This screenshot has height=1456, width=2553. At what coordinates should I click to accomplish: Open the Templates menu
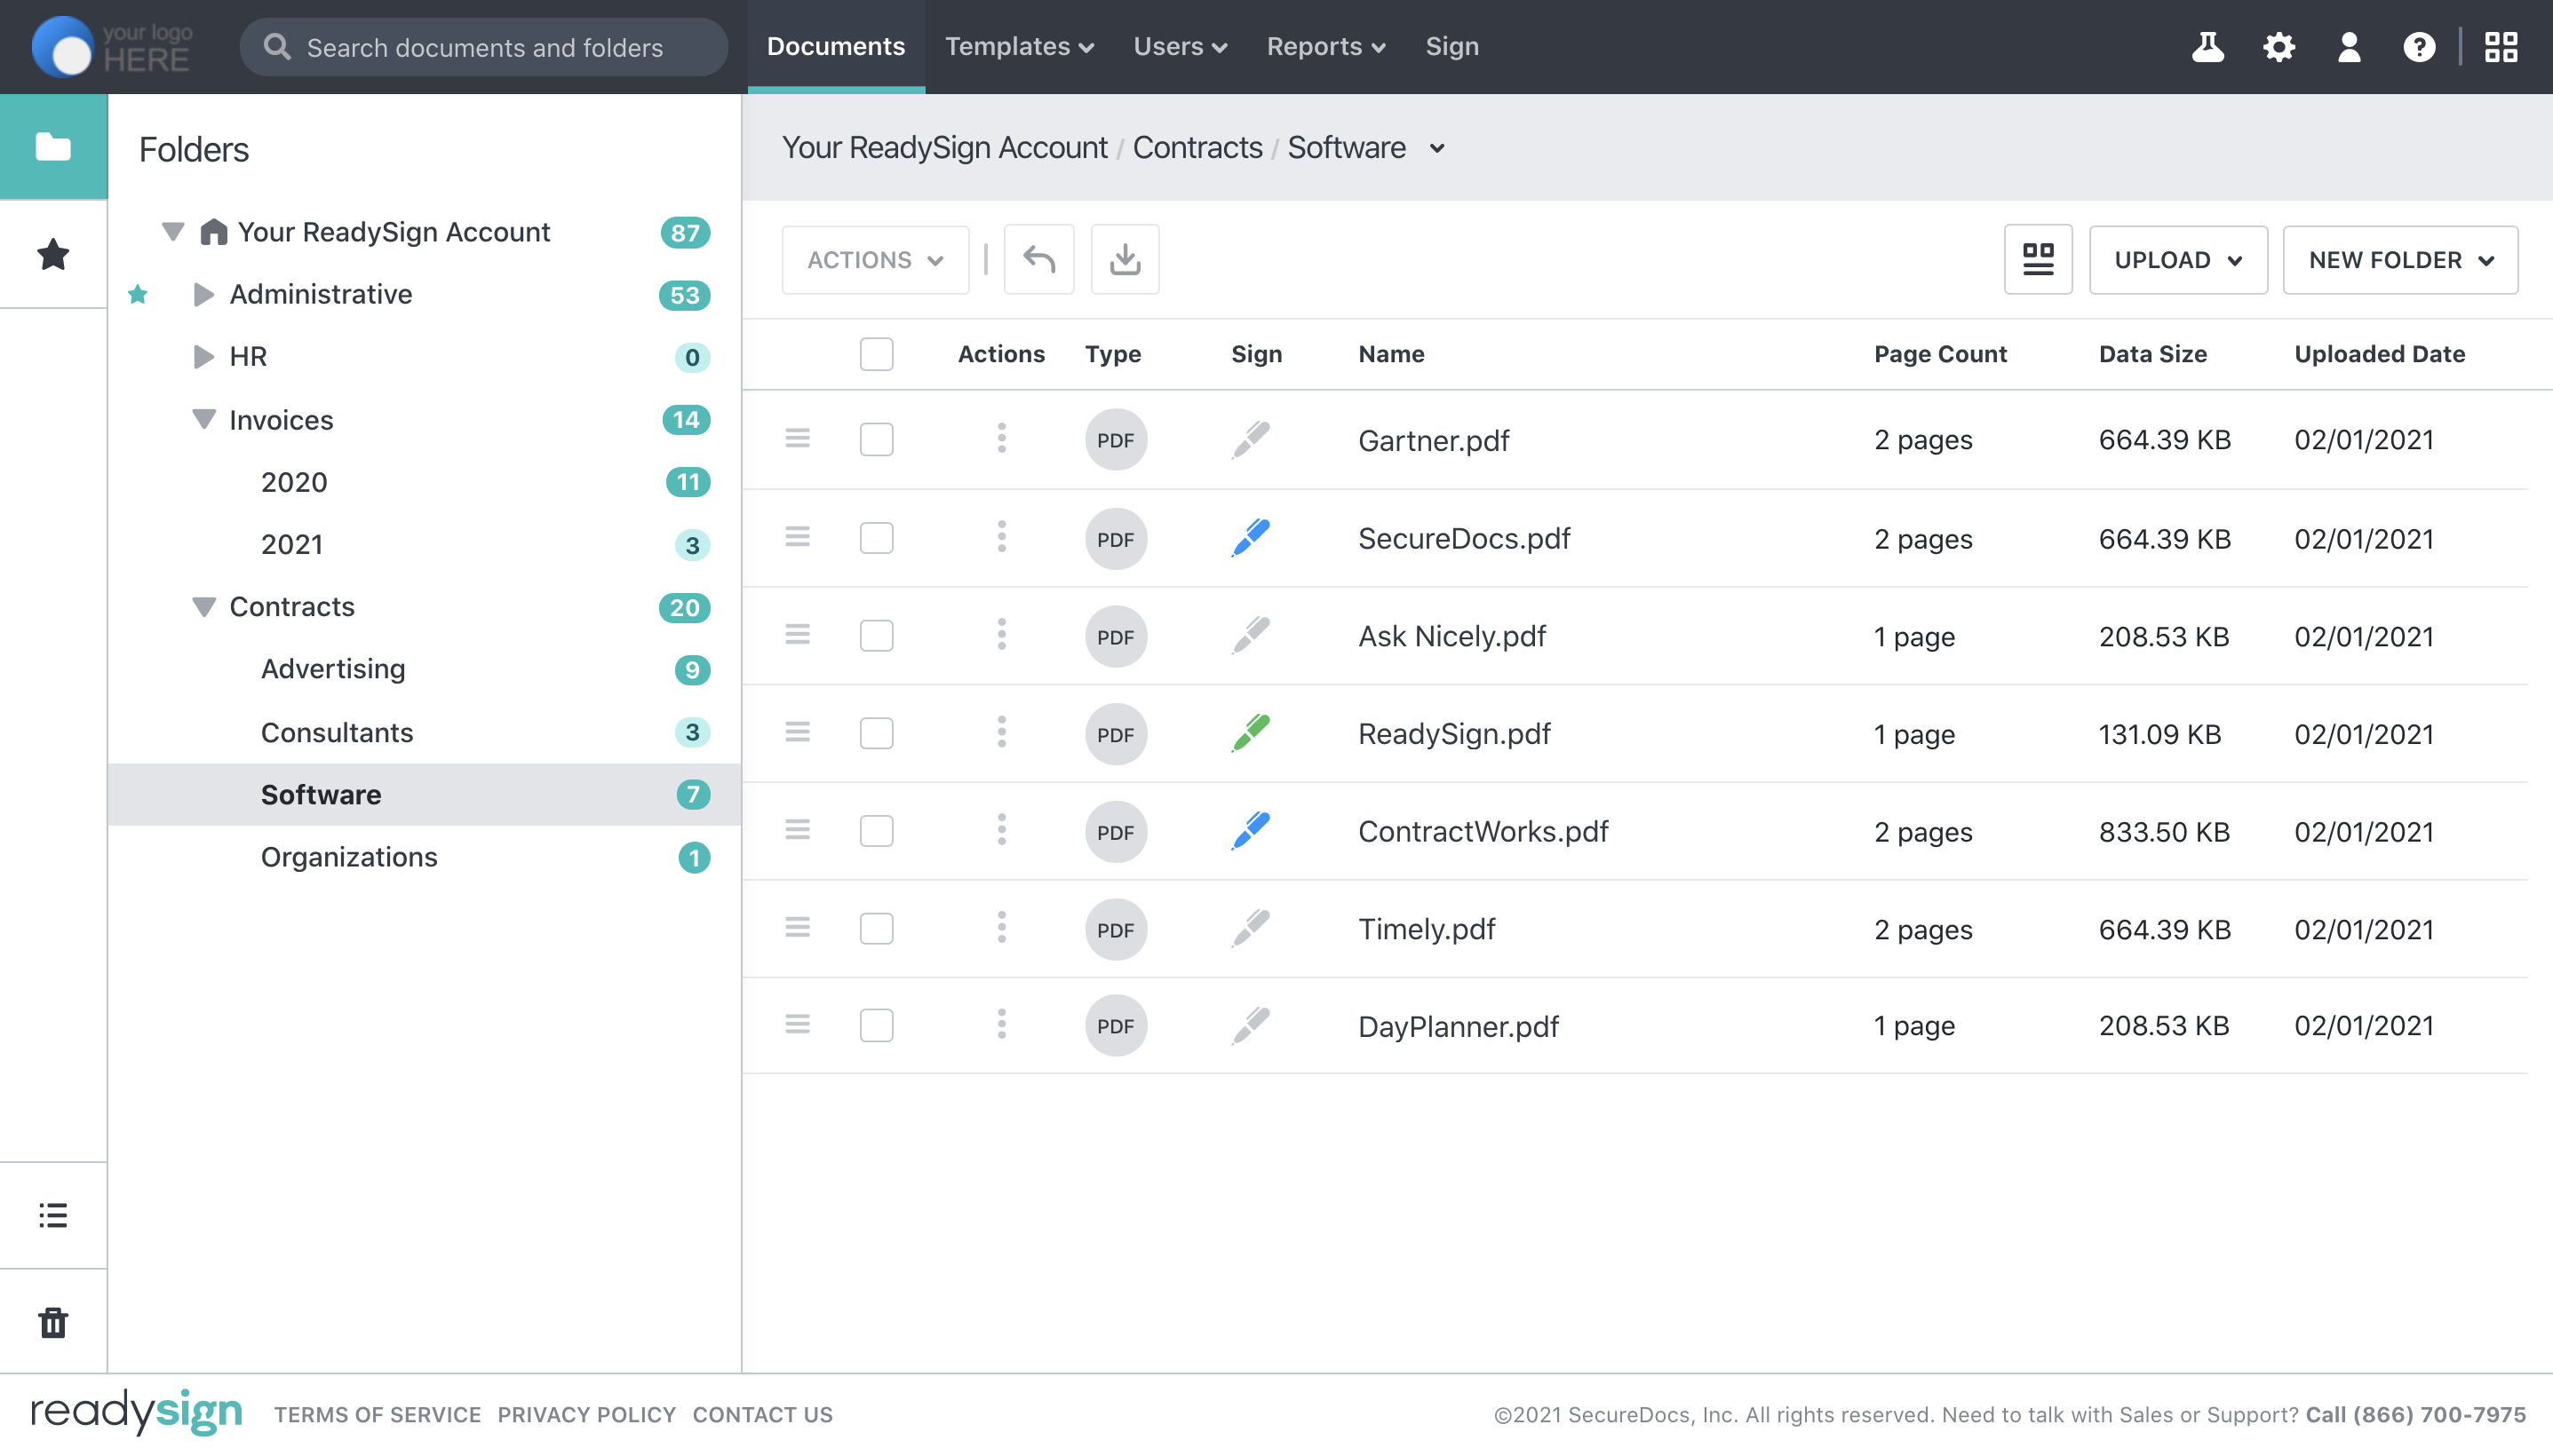point(1018,47)
